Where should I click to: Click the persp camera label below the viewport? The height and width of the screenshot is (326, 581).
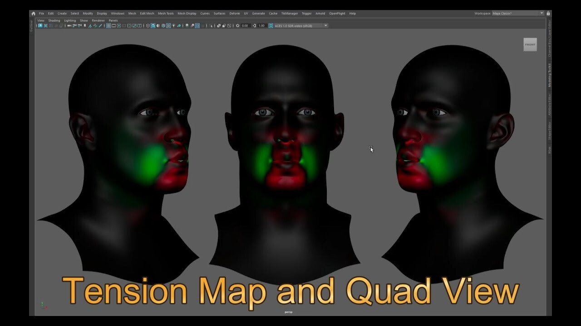coord(288,312)
